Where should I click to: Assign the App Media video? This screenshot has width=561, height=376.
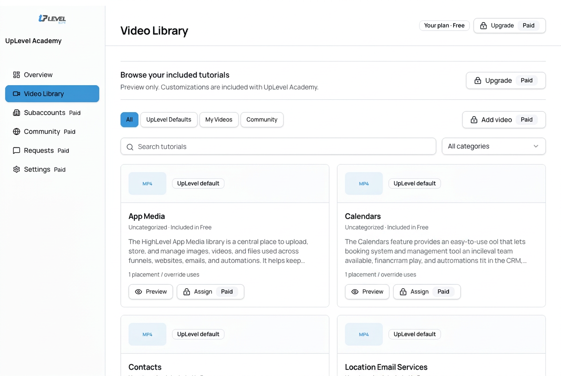click(x=210, y=292)
